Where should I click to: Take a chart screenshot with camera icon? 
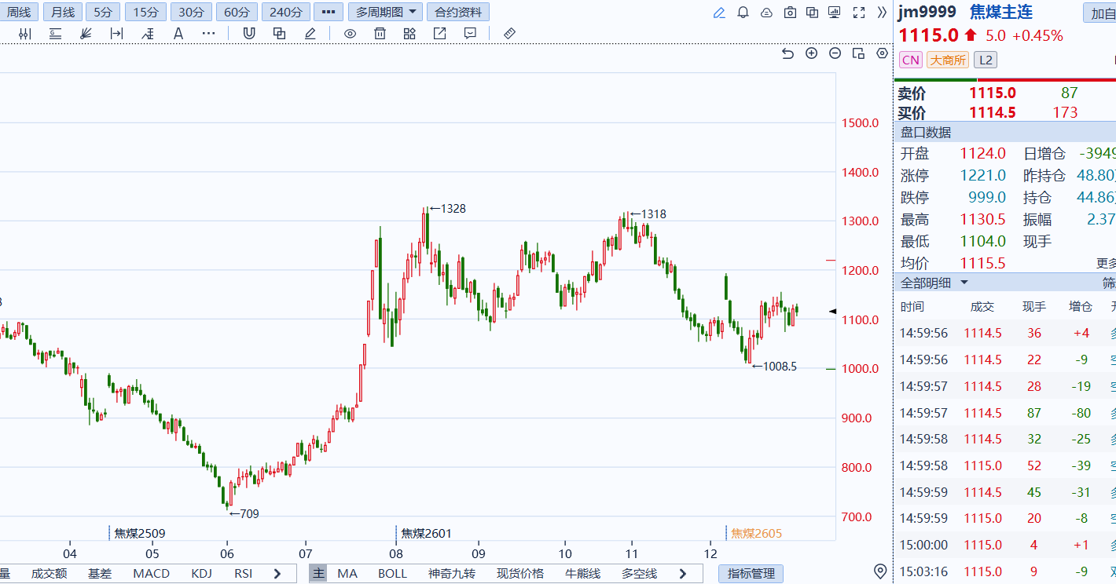[790, 13]
